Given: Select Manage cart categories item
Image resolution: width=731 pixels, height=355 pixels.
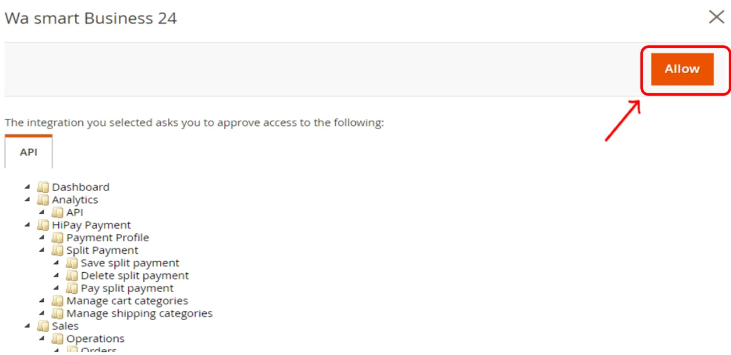Looking at the screenshot, I should point(127,301).
